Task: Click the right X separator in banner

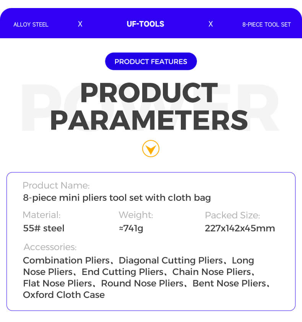Action: 210,24
